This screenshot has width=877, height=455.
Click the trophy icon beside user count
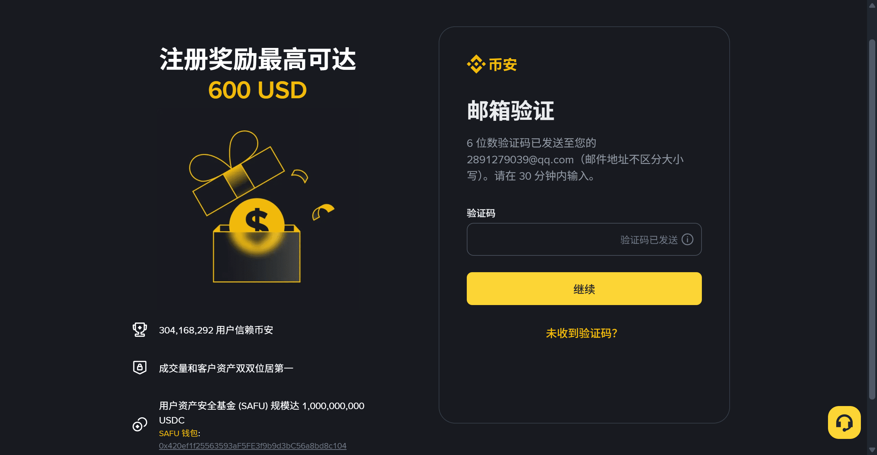pos(139,330)
